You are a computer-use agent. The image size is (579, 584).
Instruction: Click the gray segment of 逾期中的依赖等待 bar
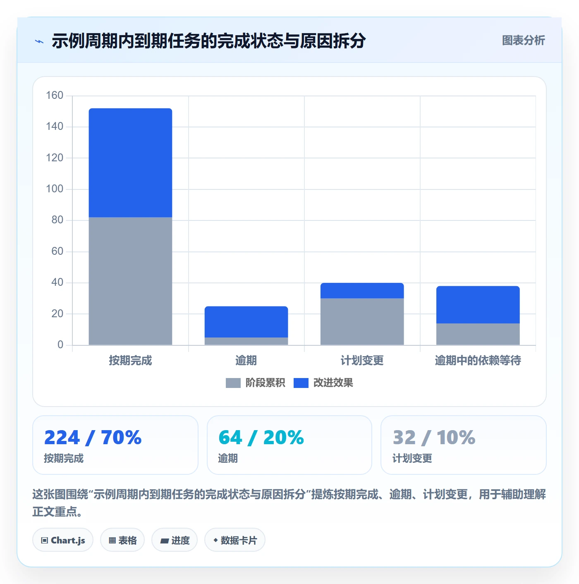click(478, 334)
